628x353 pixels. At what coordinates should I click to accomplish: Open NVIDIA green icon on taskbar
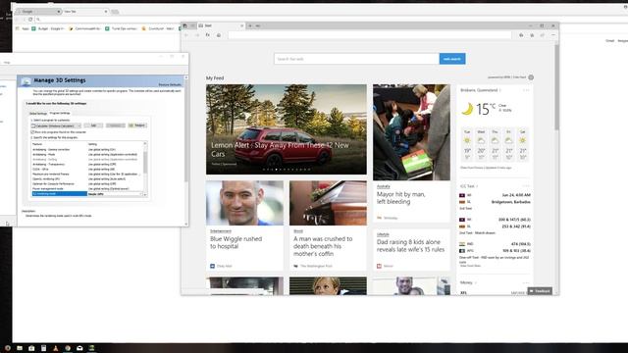tap(91, 348)
